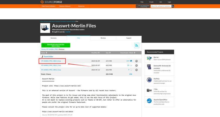The width and height of the screenshot is (220, 117).
Task: Click the 7-Zip project icon
Action: 149,90
